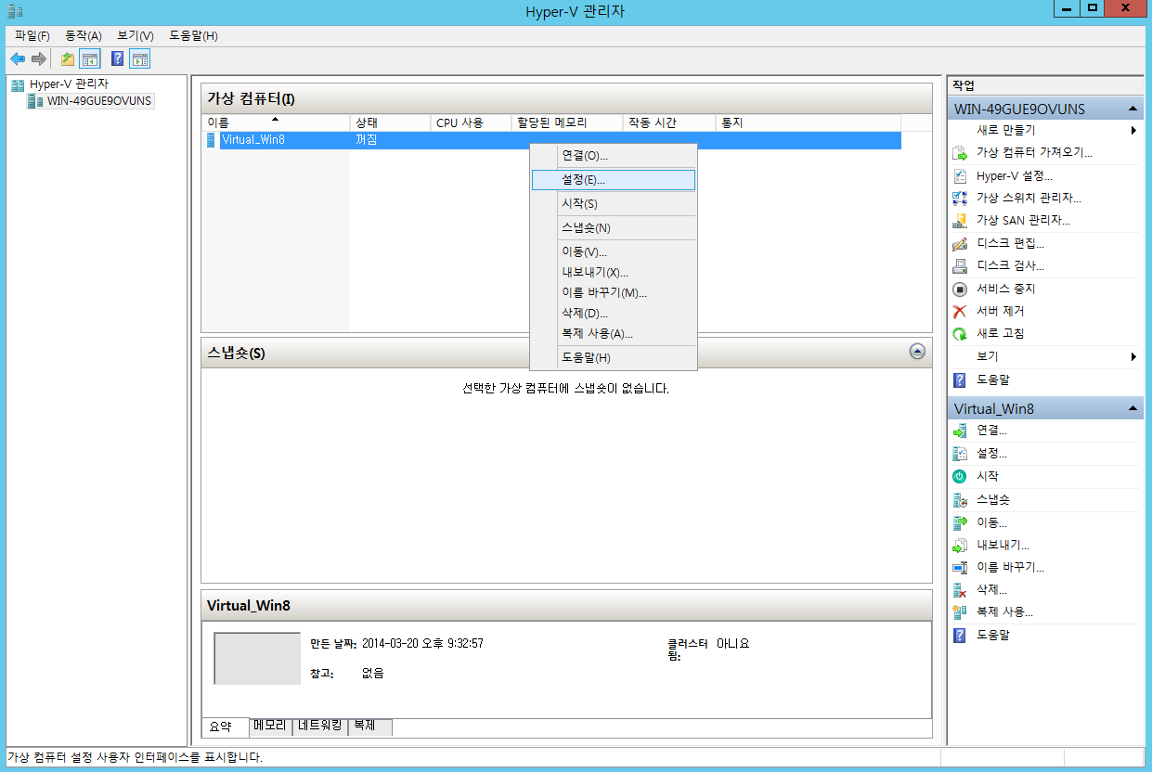The image size is (1152, 772).
Task: Click 도움말 under Virtual_Win8 actions
Action: [x=1045, y=635]
